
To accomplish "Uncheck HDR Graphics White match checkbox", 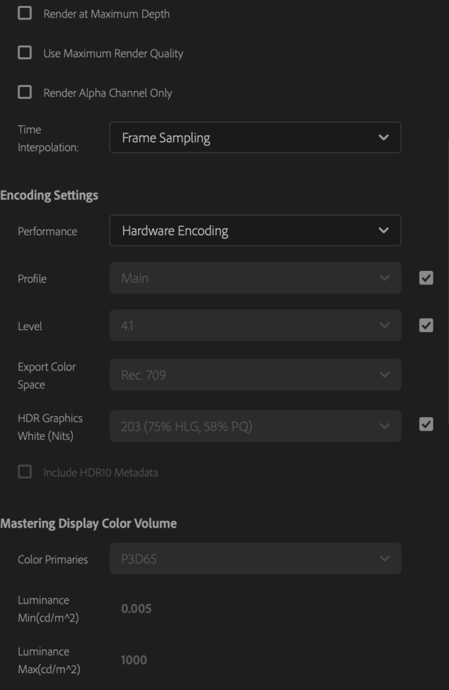I will [426, 425].
